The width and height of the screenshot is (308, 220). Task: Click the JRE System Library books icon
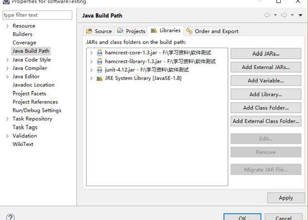[100, 79]
